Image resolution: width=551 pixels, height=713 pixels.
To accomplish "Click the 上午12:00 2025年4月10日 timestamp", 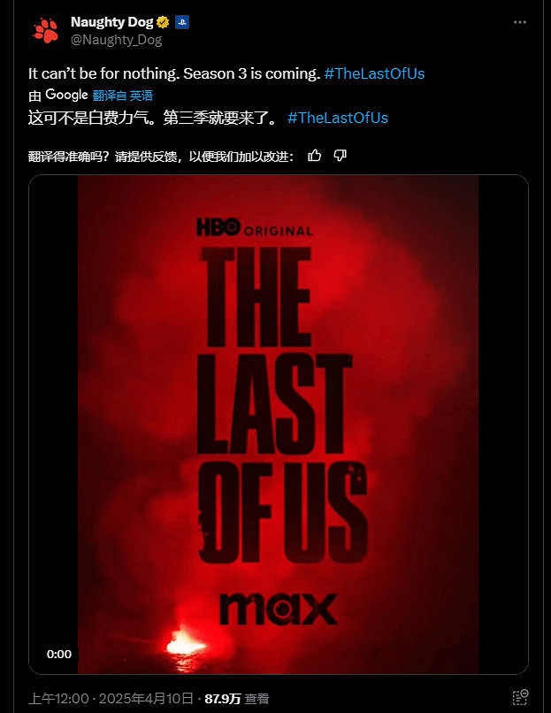I will [111, 699].
